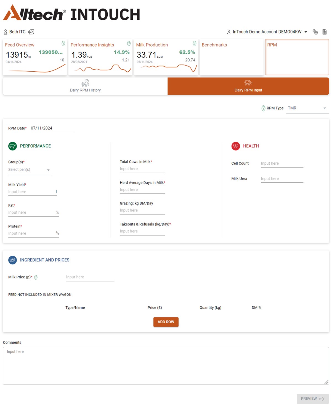The height and width of the screenshot is (406, 332).
Task: Focus the Protein percentage input field
Action: pos(34,234)
